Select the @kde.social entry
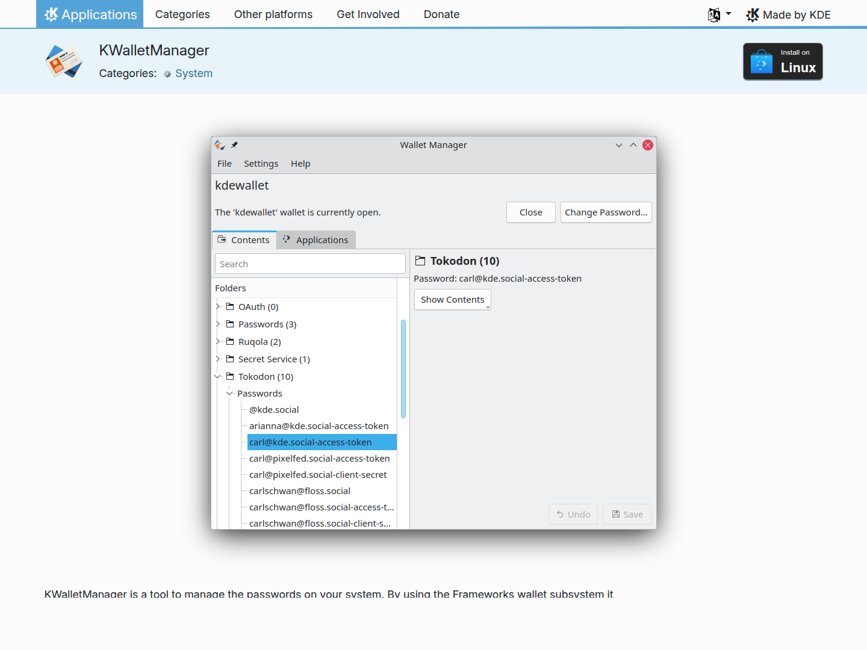Image resolution: width=867 pixels, height=650 pixels. coord(322,410)
